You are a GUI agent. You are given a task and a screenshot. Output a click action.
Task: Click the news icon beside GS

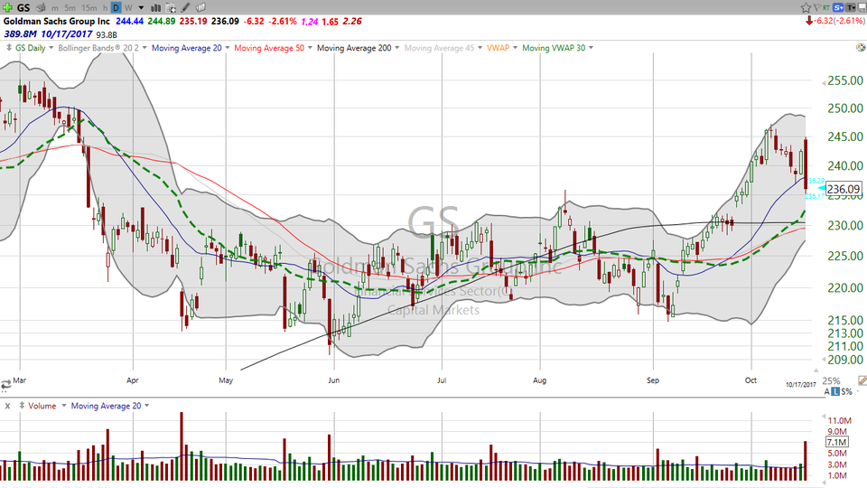click(41, 8)
